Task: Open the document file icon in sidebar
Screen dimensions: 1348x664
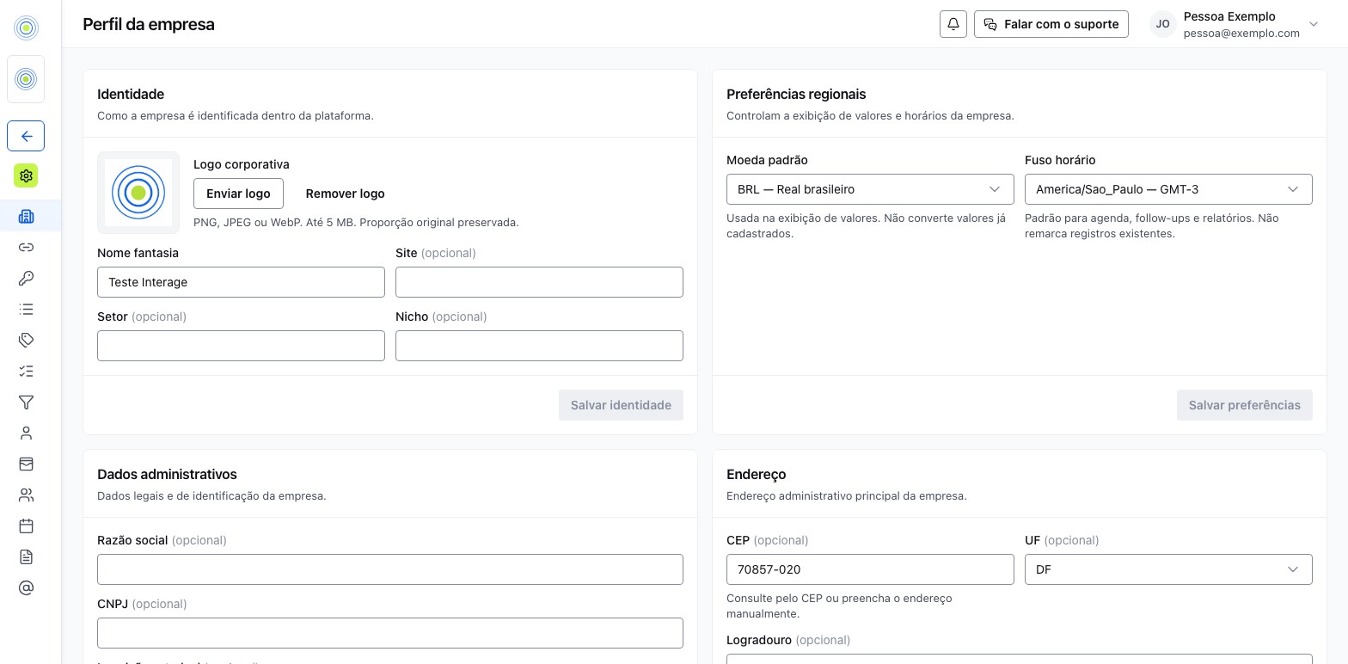Action: (x=26, y=556)
